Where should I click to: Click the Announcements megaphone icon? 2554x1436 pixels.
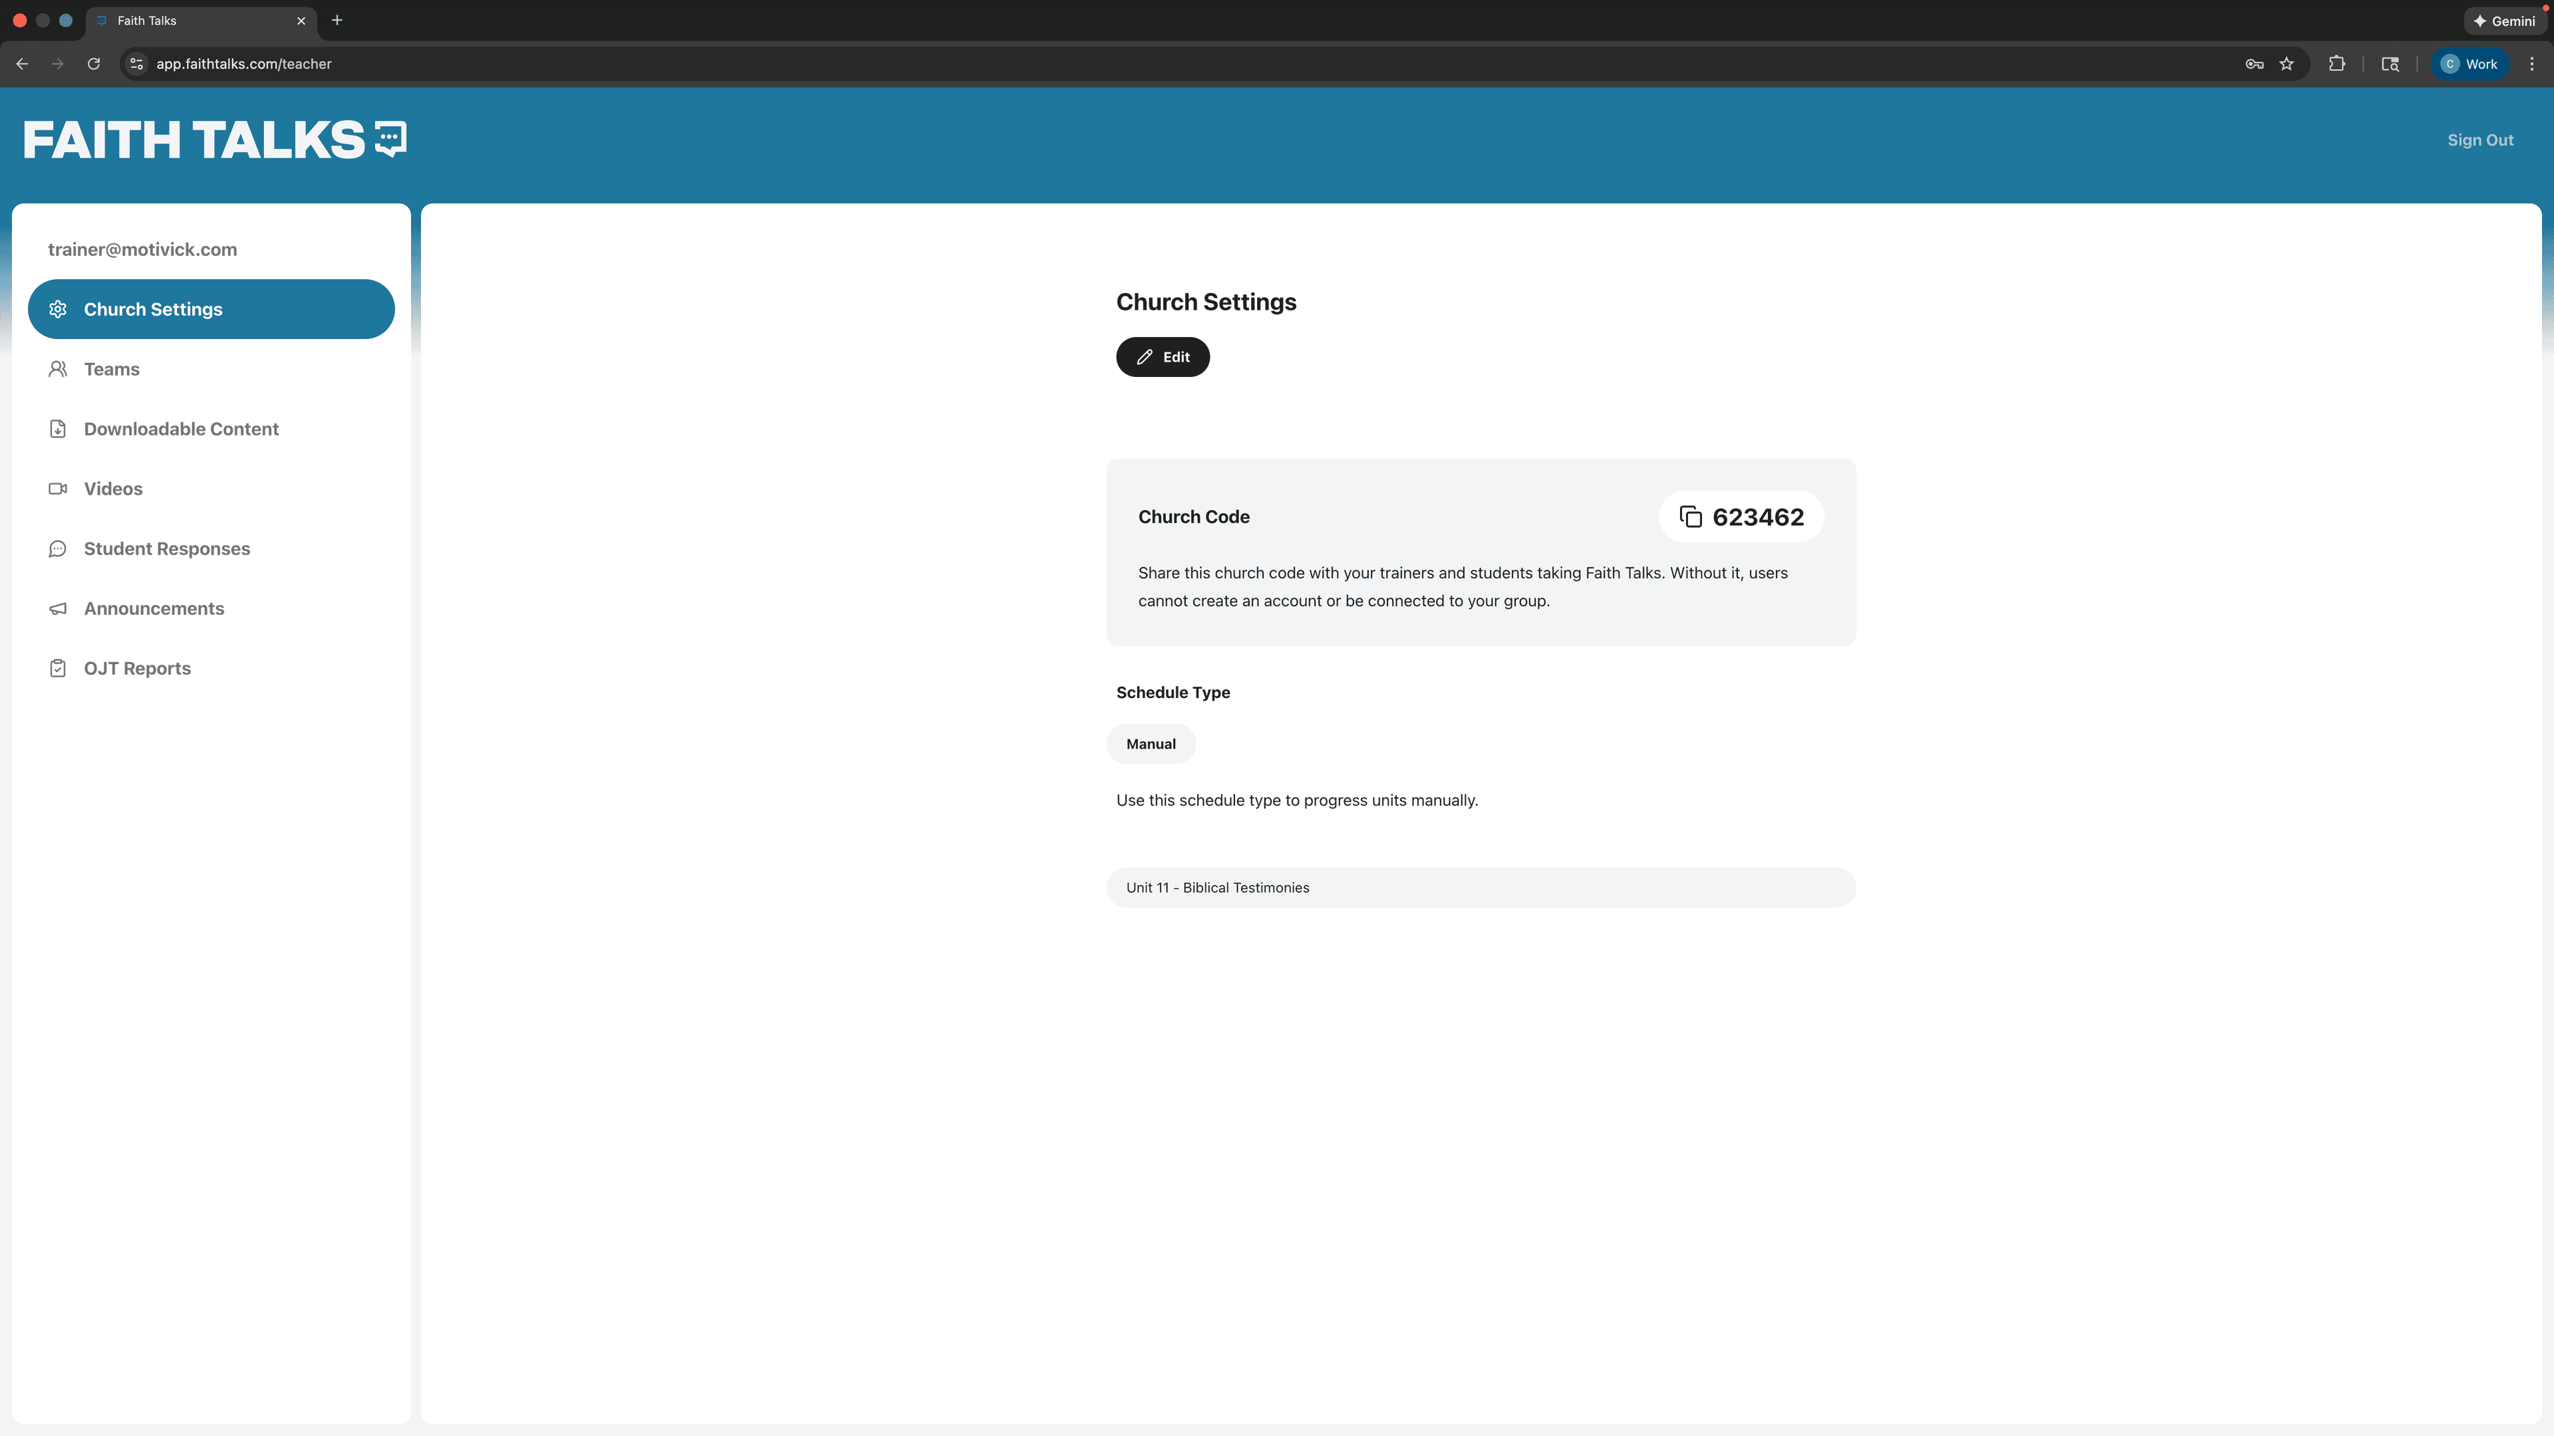click(x=59, y=608)
